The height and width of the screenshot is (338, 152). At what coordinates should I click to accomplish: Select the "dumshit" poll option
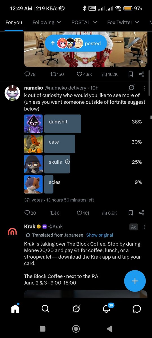(83, 122)
